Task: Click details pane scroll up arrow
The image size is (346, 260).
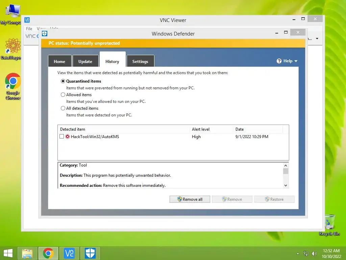Action: point(286,165)
